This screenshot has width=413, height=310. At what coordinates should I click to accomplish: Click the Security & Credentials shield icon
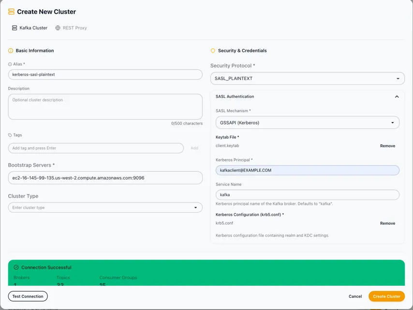[x=213, y=51]
